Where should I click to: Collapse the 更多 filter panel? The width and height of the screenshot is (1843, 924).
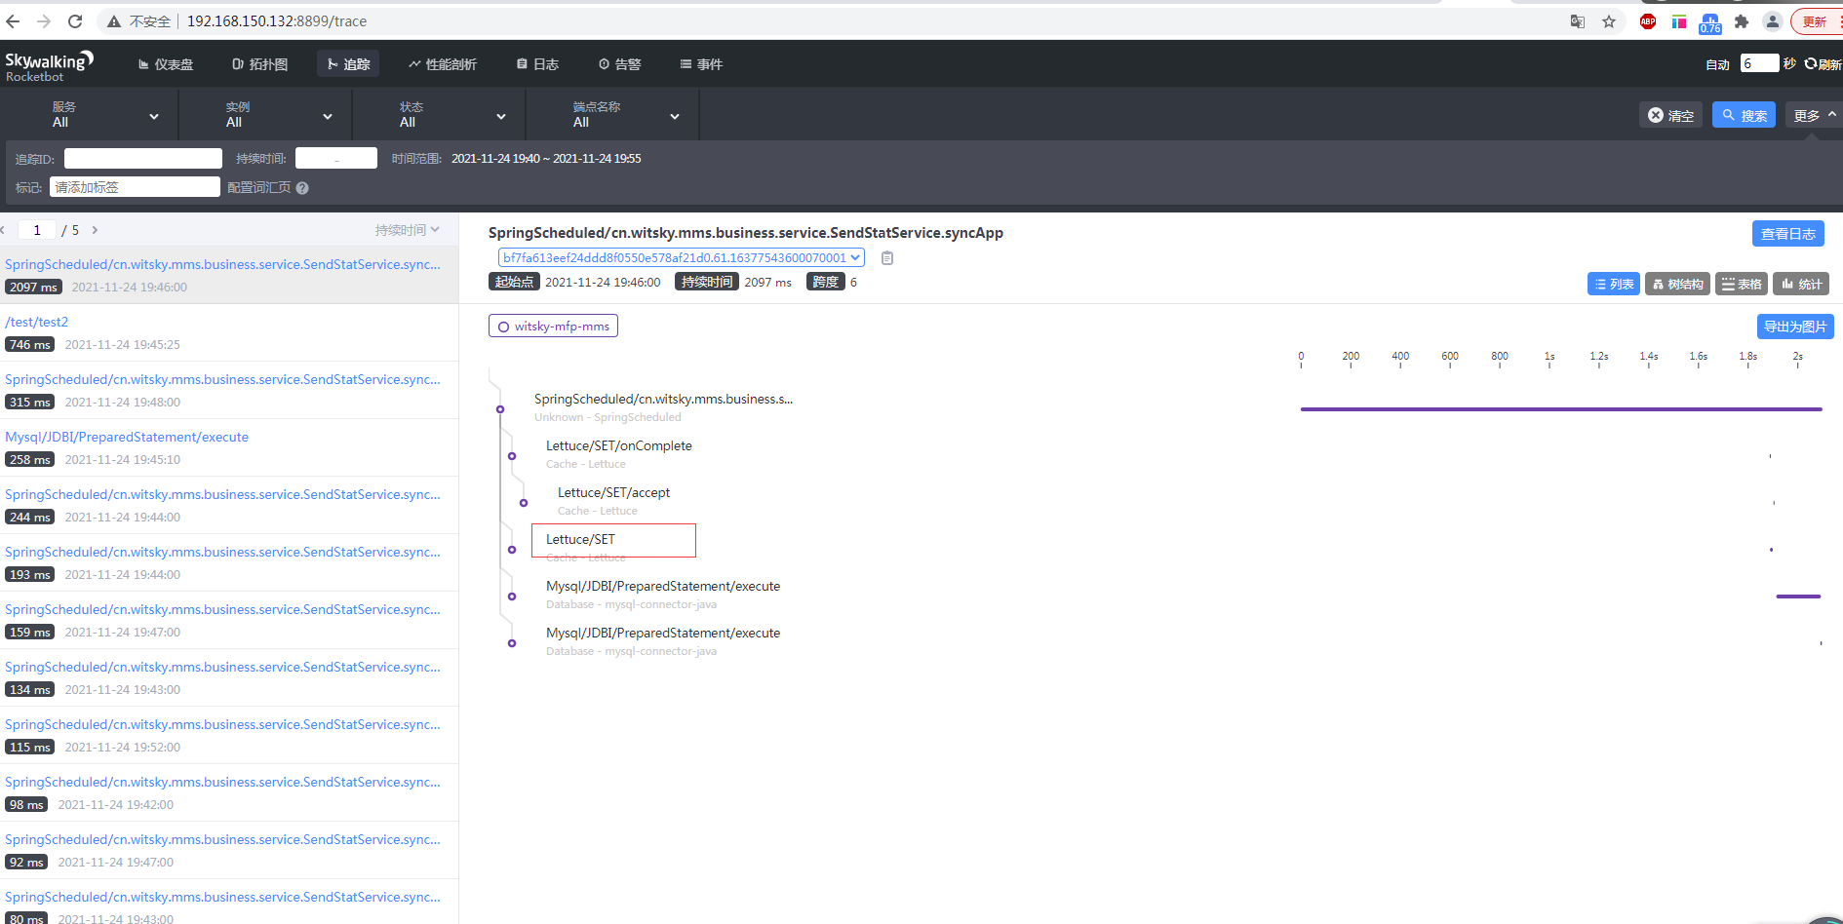point(1812,114)
